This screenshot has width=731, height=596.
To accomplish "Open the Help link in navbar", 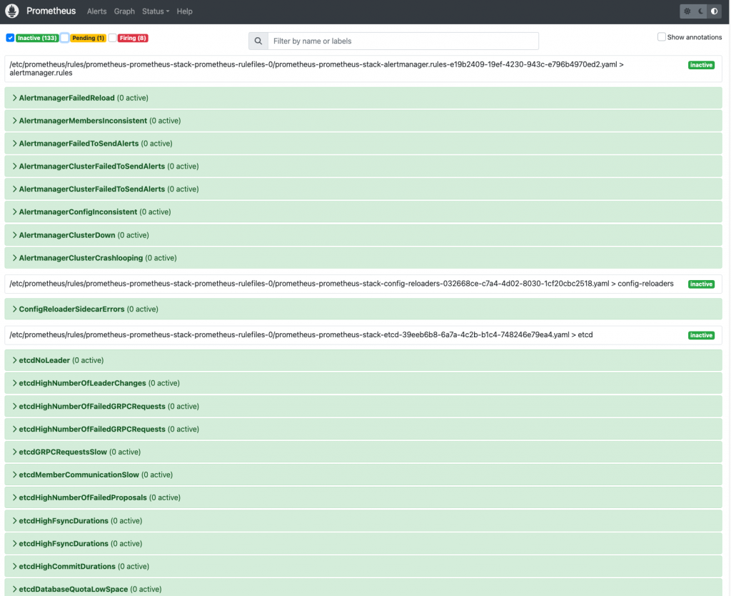I will (x=185, y=11).
